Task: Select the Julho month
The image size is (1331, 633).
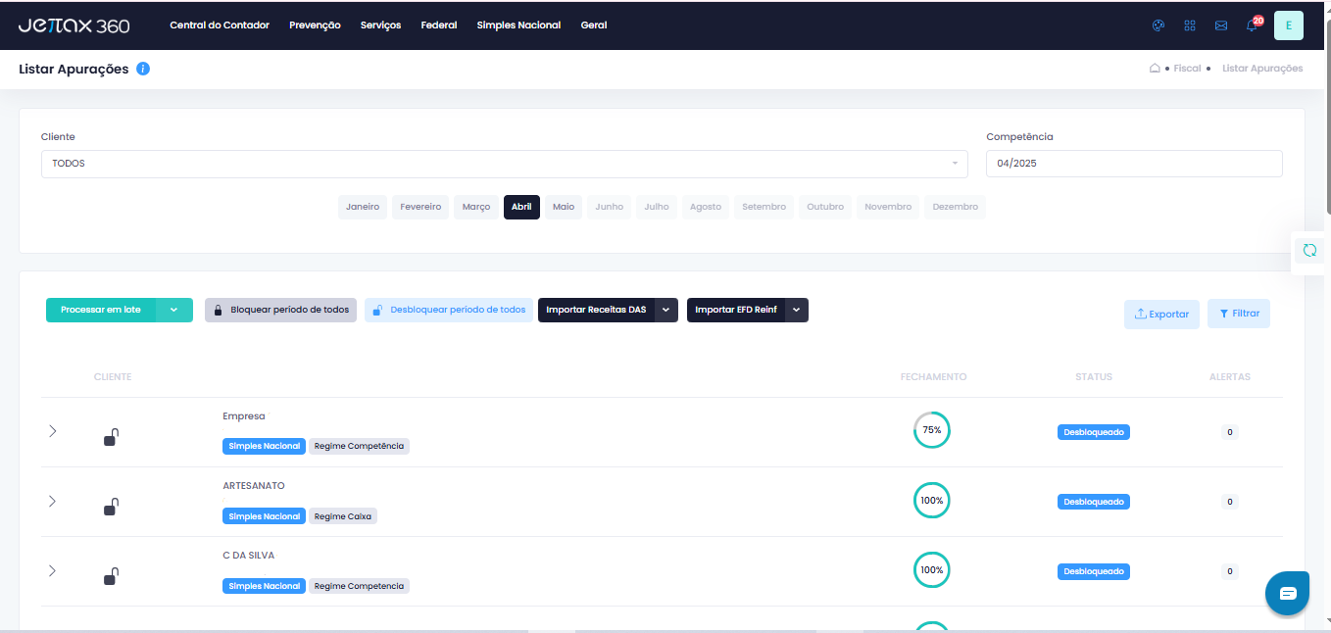Action: click(657, 207)
